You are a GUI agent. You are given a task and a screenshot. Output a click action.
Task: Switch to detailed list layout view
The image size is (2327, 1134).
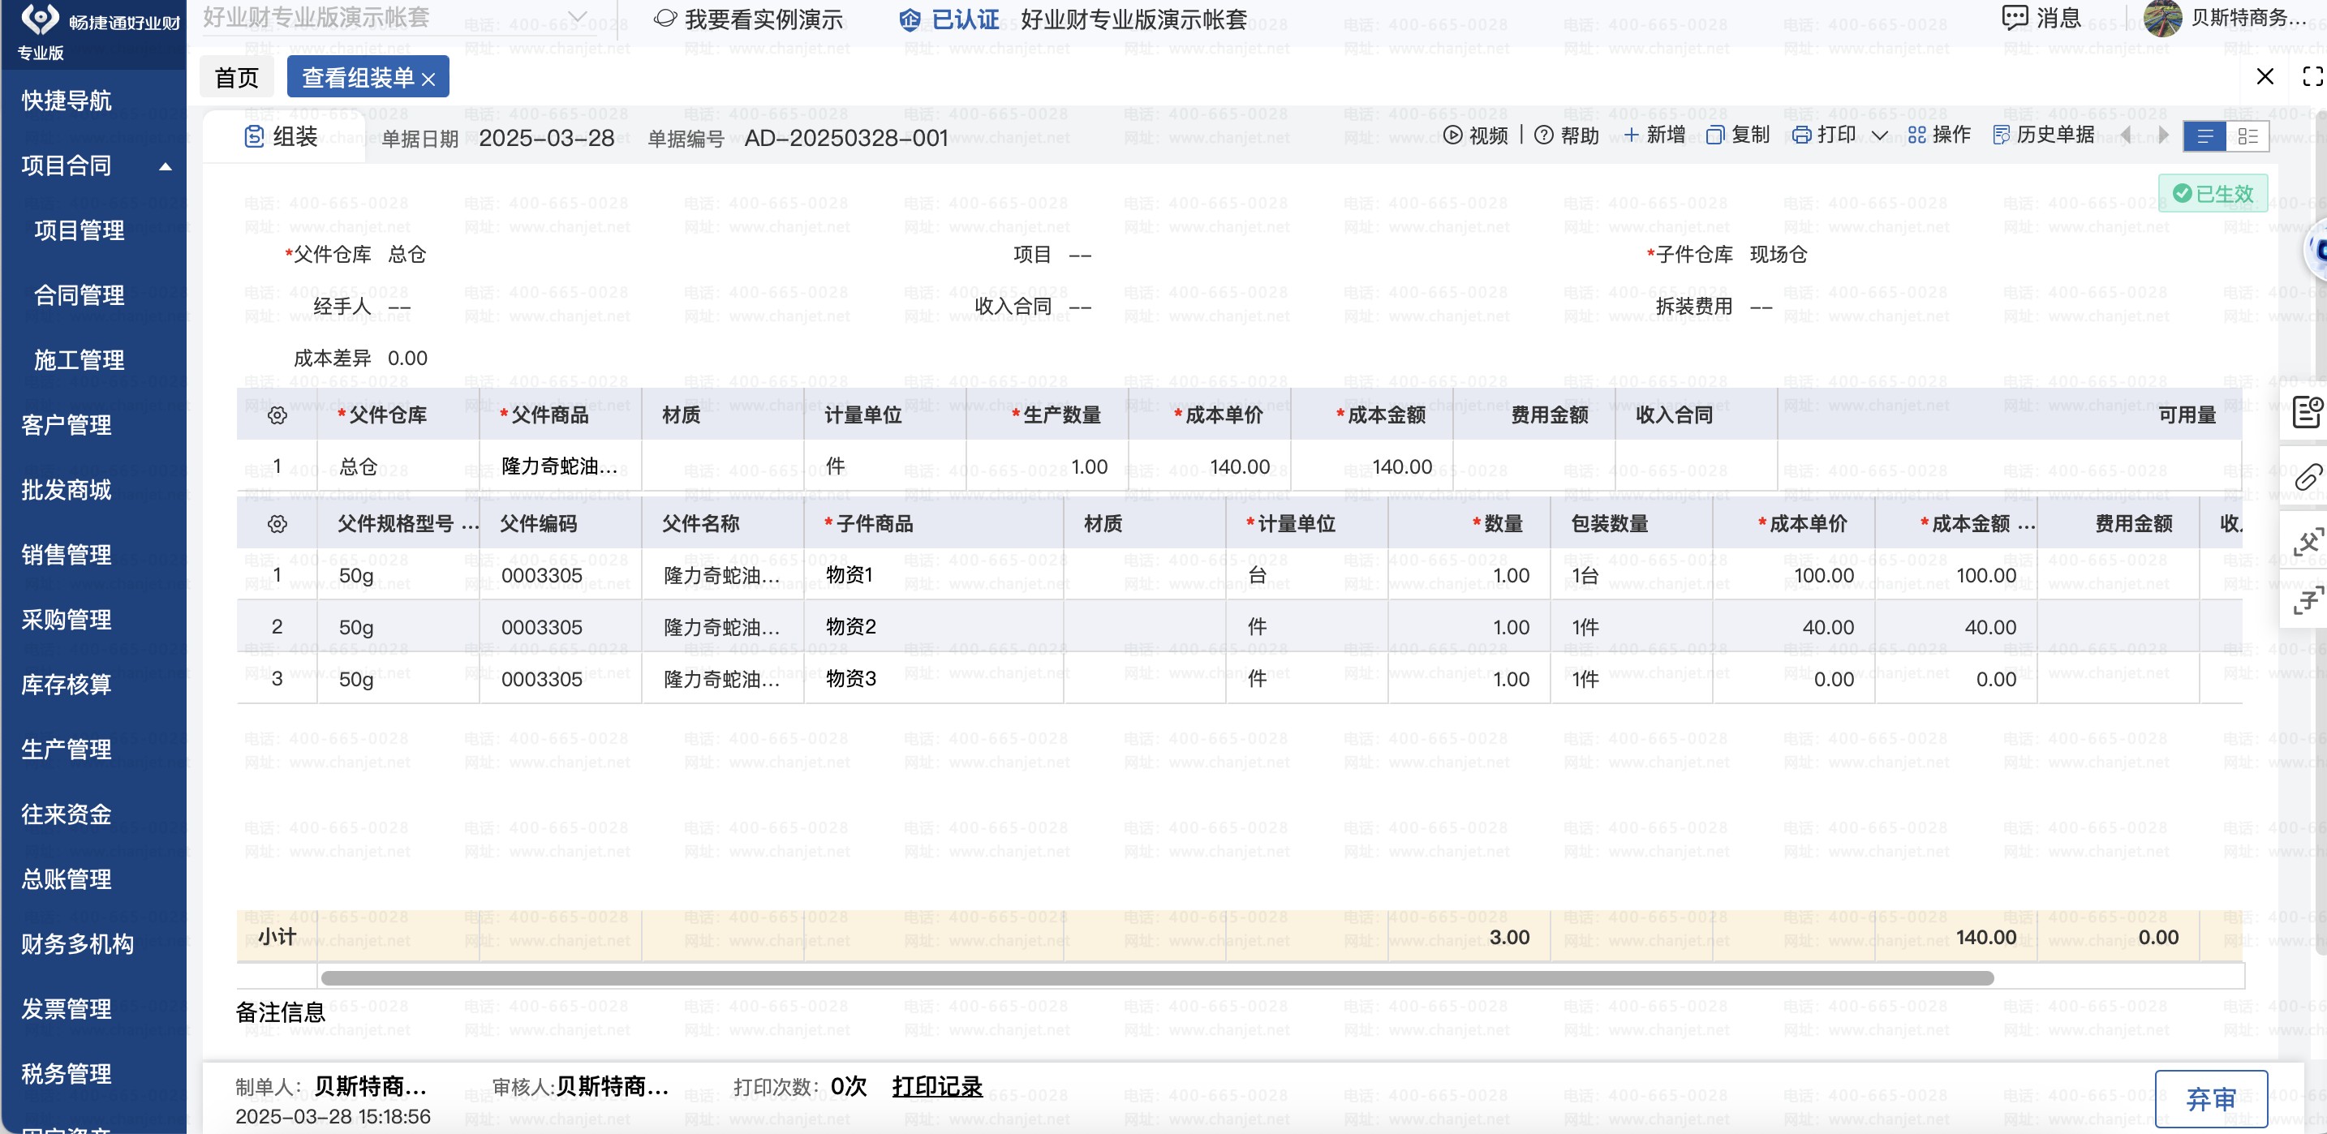click(x=2247, y=136)
